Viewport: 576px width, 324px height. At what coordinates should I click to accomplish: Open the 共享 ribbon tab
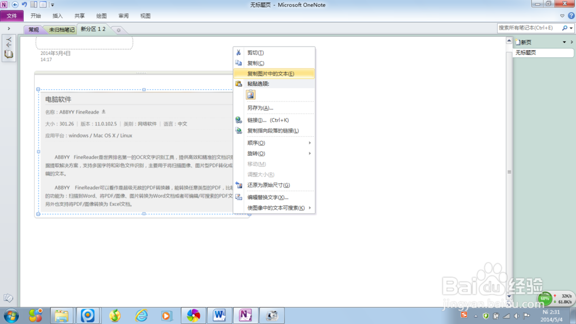point(79,16)
